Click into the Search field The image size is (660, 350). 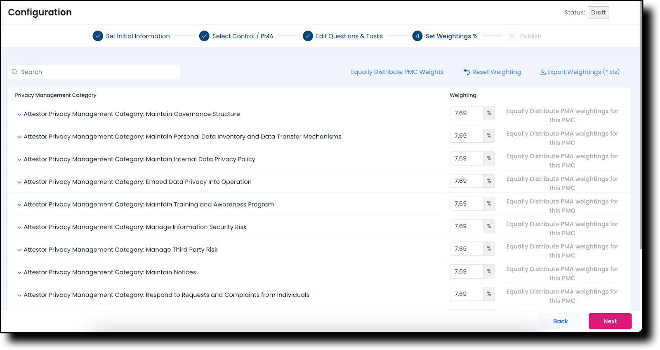(x=94, y=72)
